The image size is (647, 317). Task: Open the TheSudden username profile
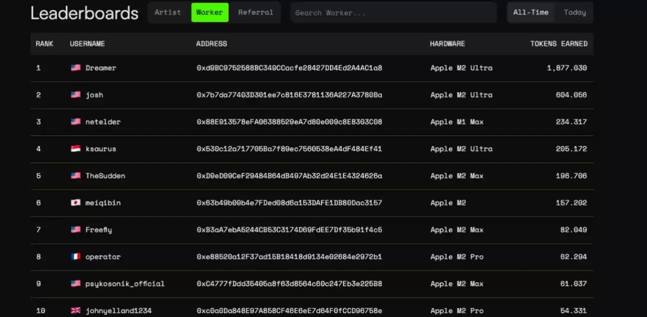(105, 176)
